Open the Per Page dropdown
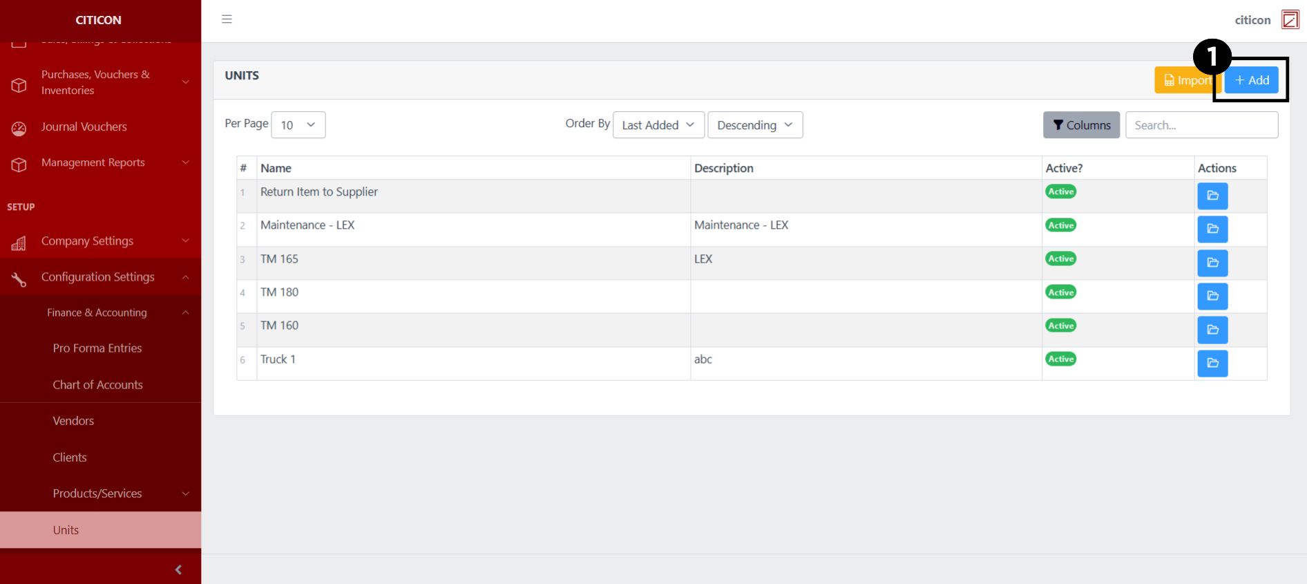Screen dimensions: 1307x584 tap(298, 125)
